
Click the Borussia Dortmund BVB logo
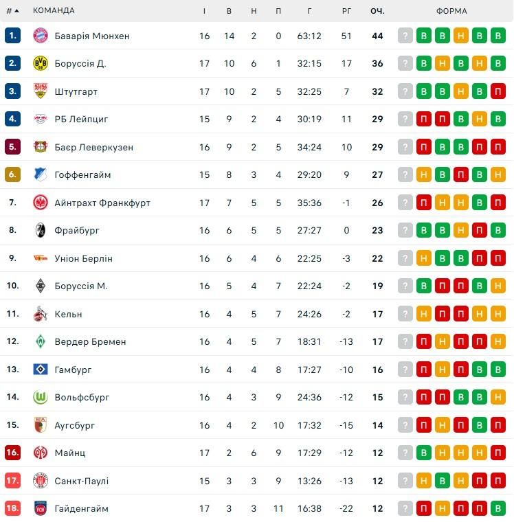coord(41,63)
